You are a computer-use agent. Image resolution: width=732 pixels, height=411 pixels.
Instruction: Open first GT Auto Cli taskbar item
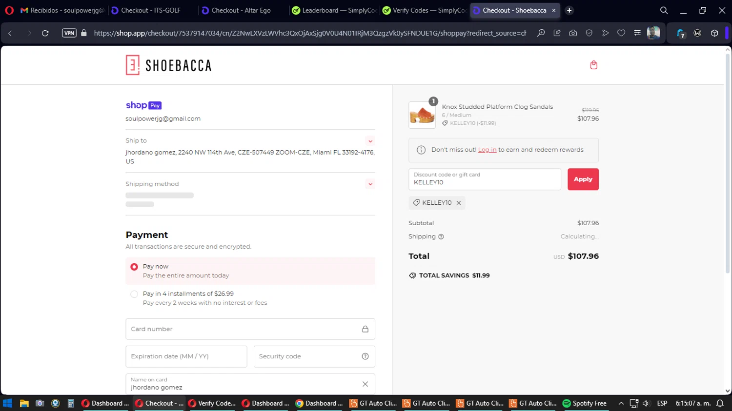tap(373, 403)
